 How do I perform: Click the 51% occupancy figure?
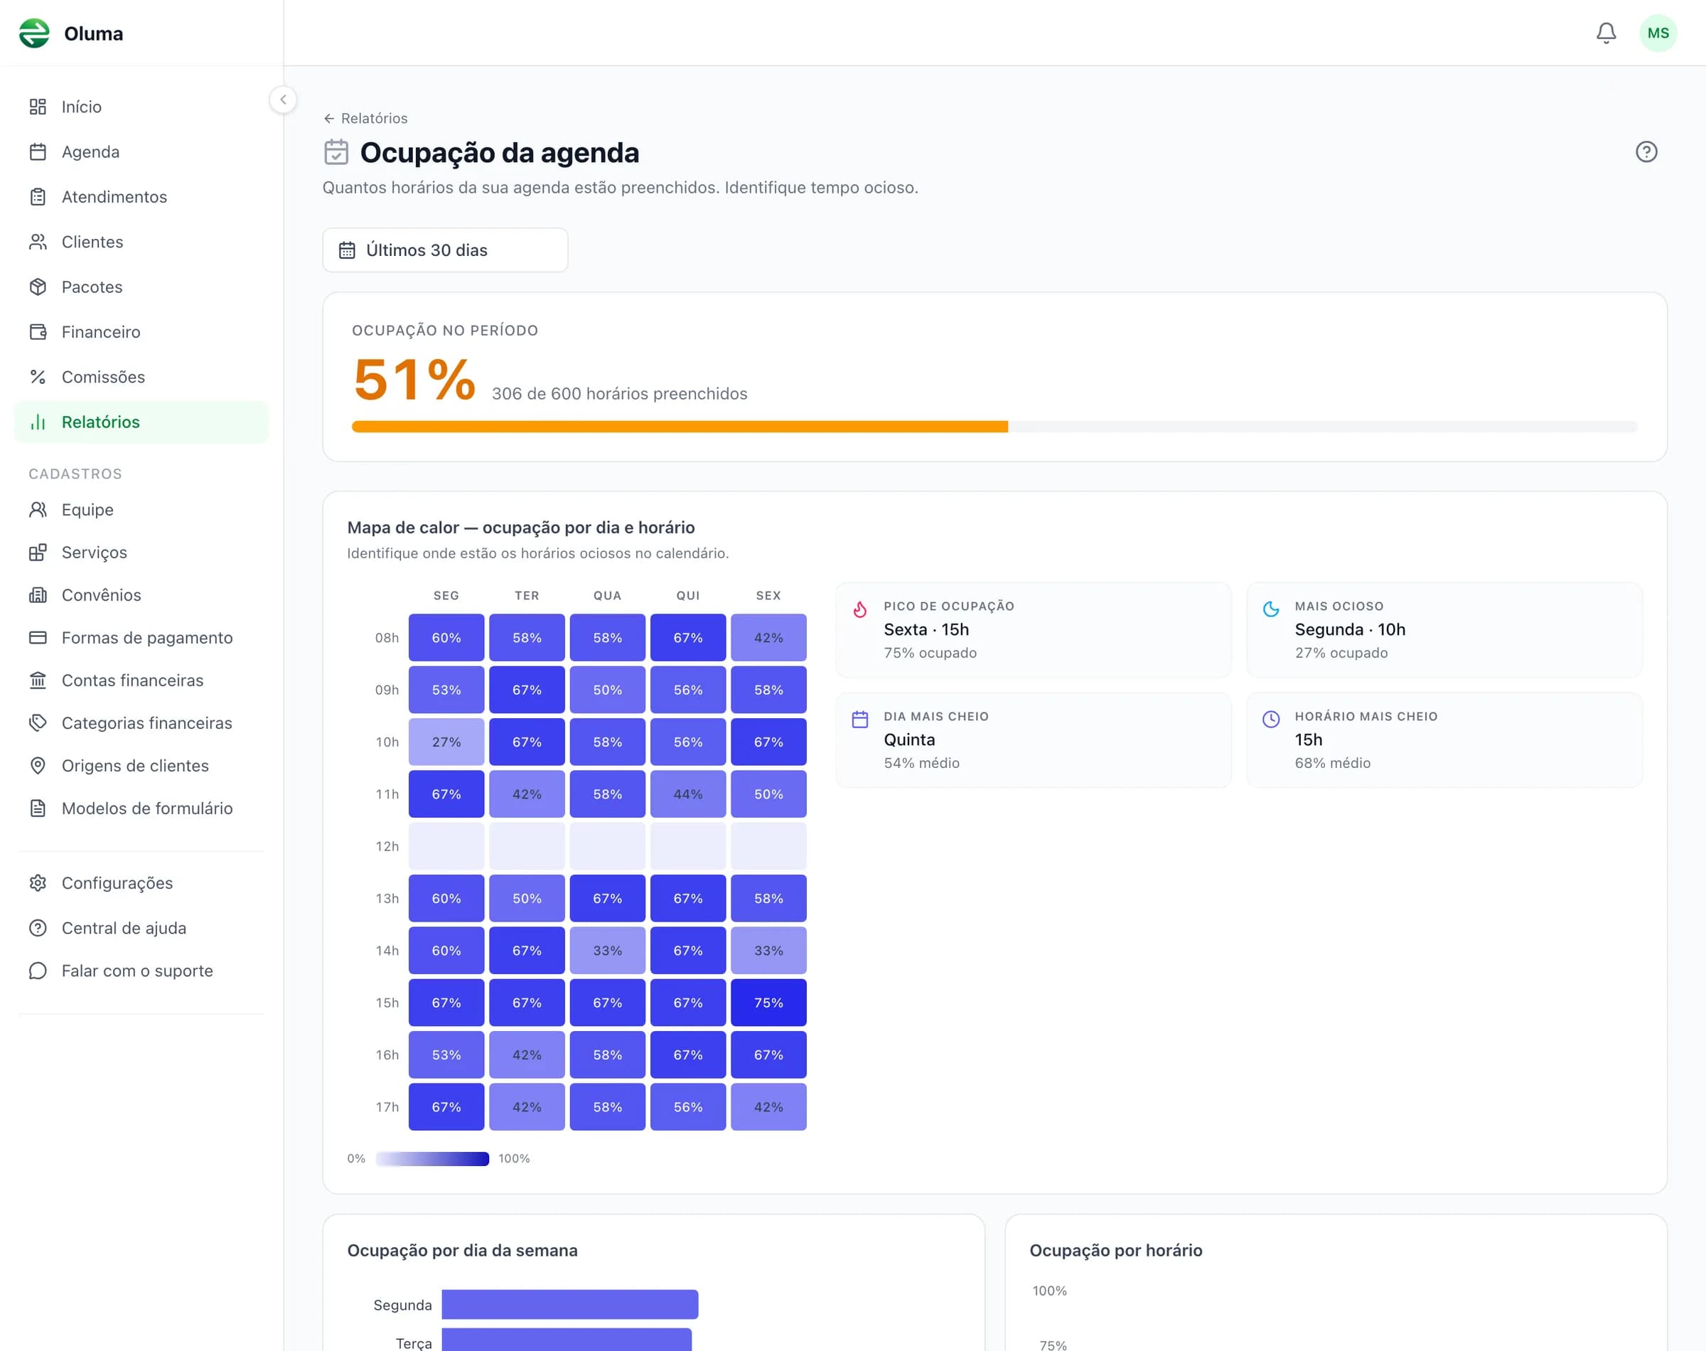point(414,380)
